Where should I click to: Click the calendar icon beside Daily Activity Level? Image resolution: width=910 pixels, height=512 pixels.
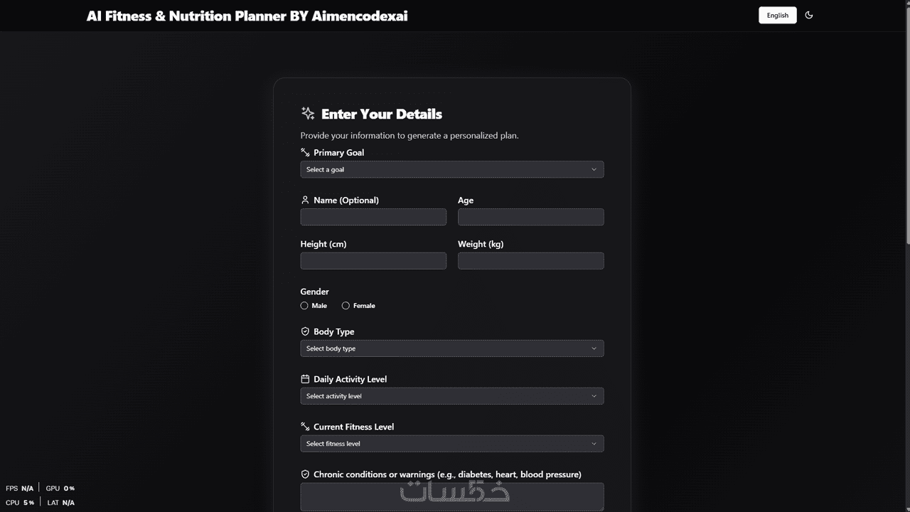point(305,379)
